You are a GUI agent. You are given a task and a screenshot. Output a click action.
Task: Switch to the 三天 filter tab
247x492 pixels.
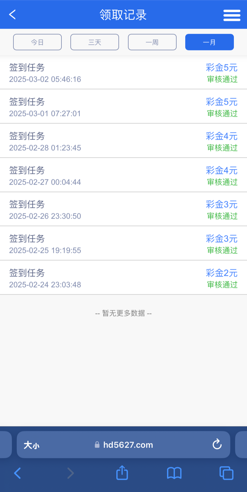pyautogui.click(x=95, y=42)
